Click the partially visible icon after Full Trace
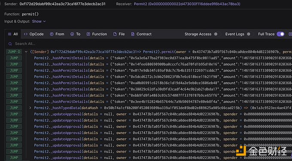Image resolution: width=292 pixels, height=161 pixels. coord(290,34)
